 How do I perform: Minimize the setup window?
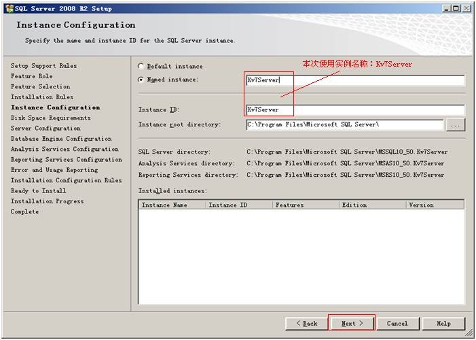tap(447, 8)
